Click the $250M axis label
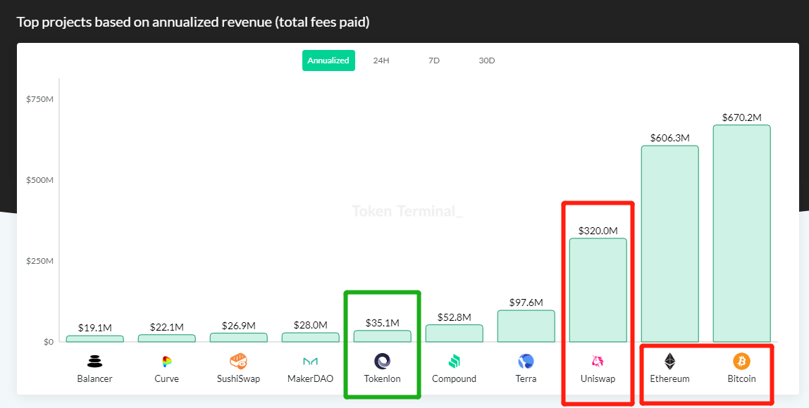The image size is (809, 408). click(39, 261)
